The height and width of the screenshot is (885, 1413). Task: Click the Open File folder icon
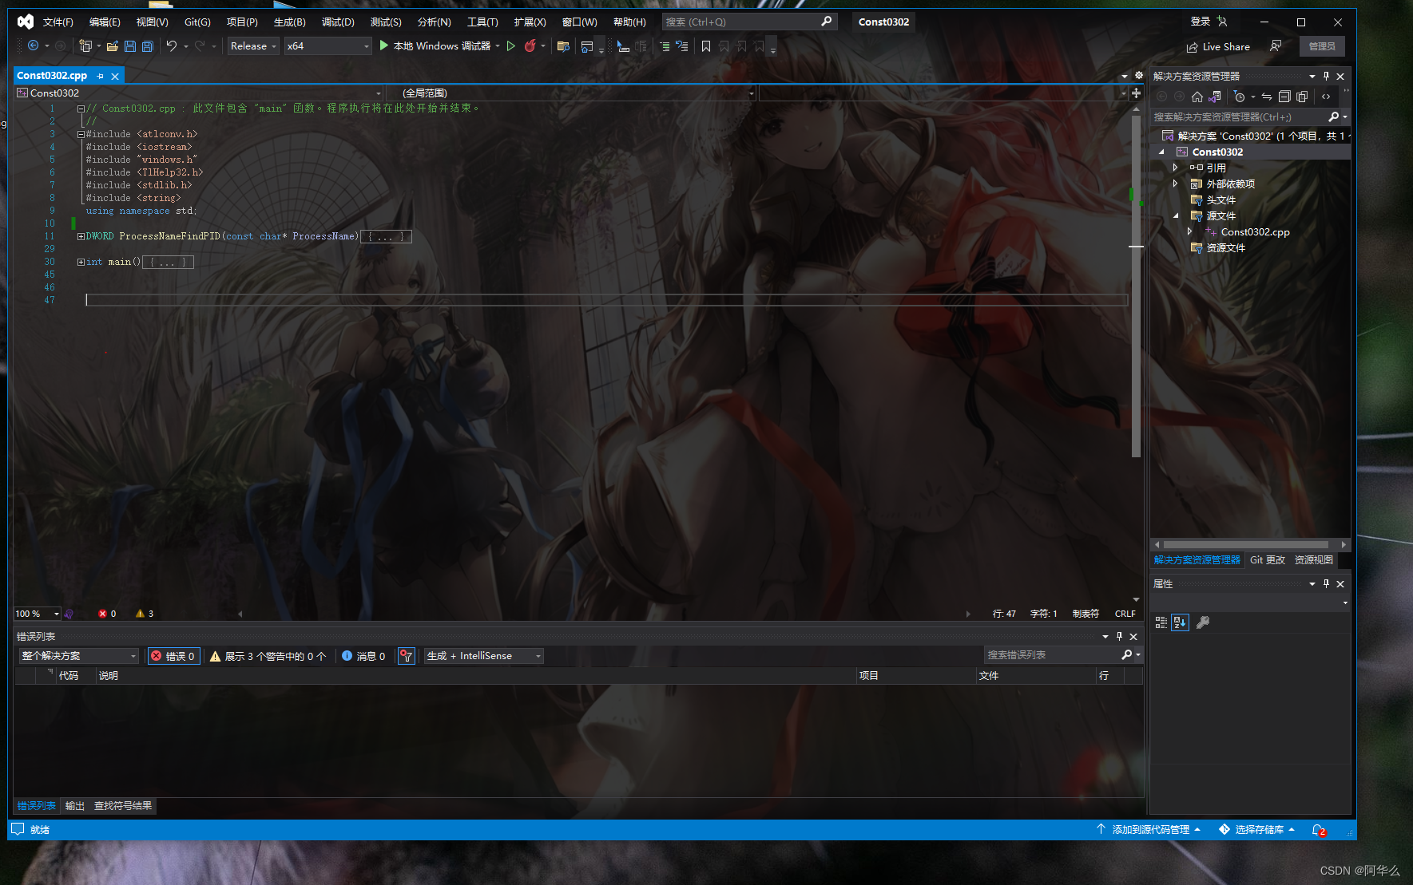point(113,46)
